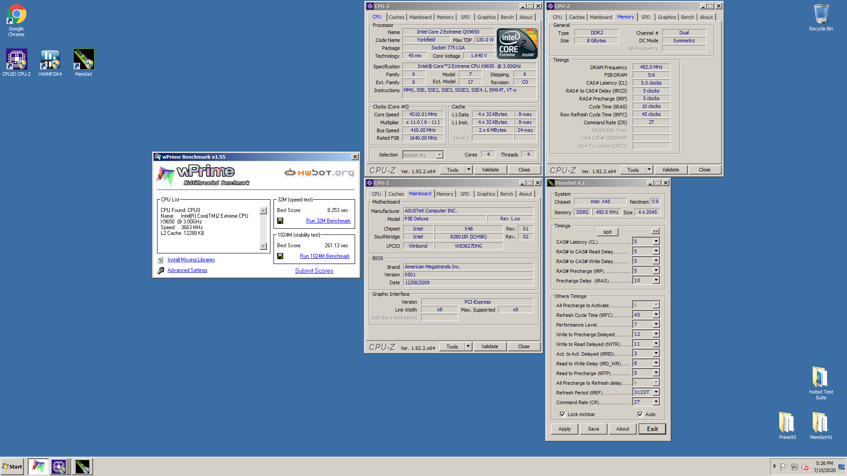Viewport: 847px width, 476px height.
Task: Switch to Caches tab in CPU-Z CPU window
Action: (x=396, y=17)
